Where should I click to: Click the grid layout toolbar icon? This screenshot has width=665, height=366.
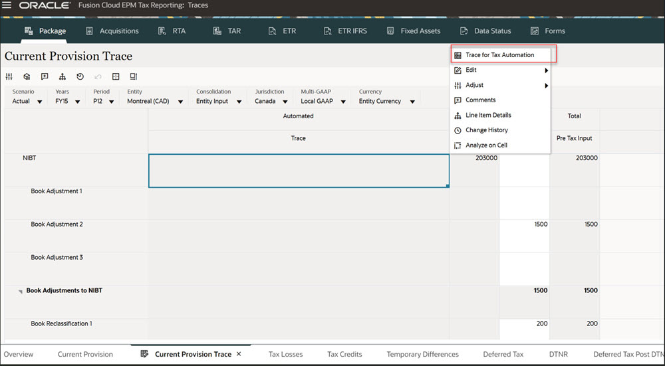pyautogui.click(x=116, y=76)
